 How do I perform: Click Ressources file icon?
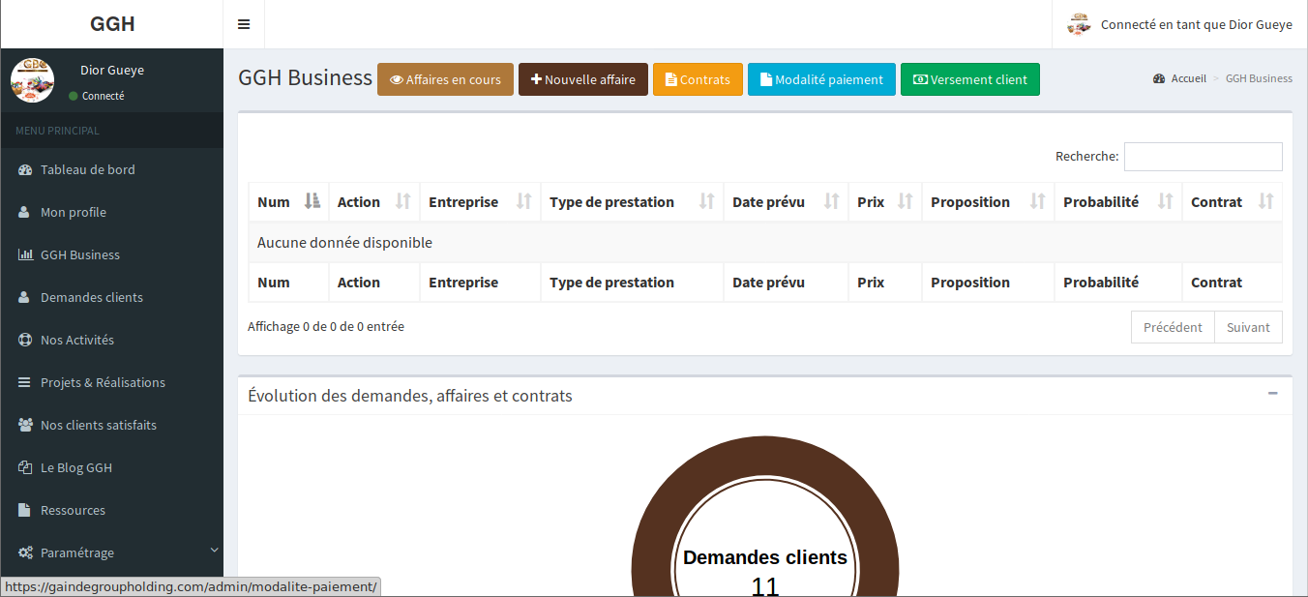coord(24,510)
